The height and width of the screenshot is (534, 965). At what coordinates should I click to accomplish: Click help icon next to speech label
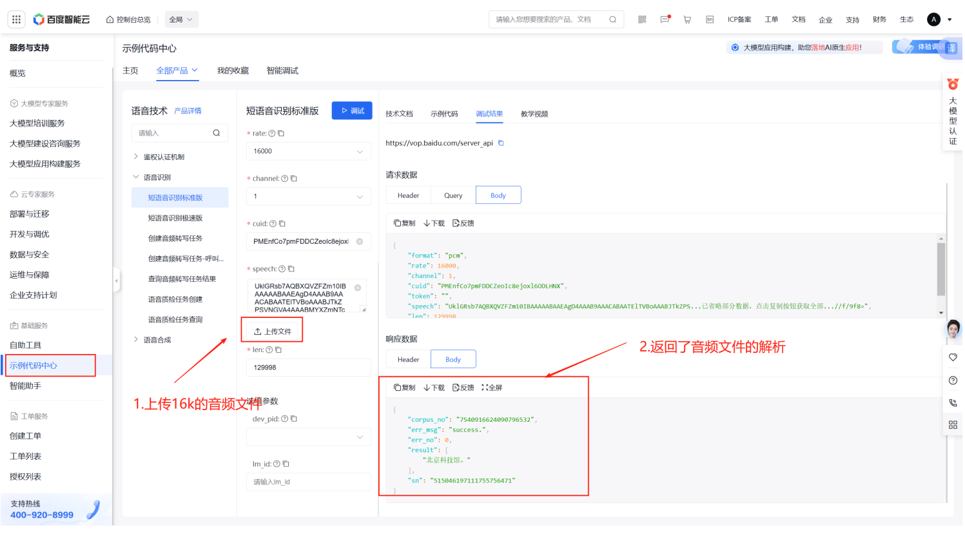282,269
